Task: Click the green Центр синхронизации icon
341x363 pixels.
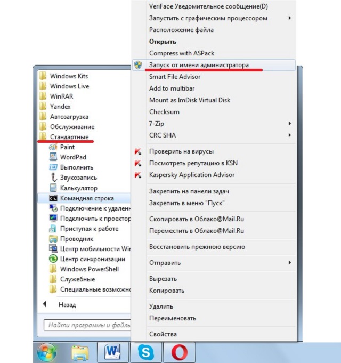Action: (53, 259)
